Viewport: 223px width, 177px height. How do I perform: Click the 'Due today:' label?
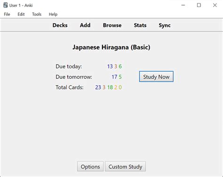tap(69, 67)
